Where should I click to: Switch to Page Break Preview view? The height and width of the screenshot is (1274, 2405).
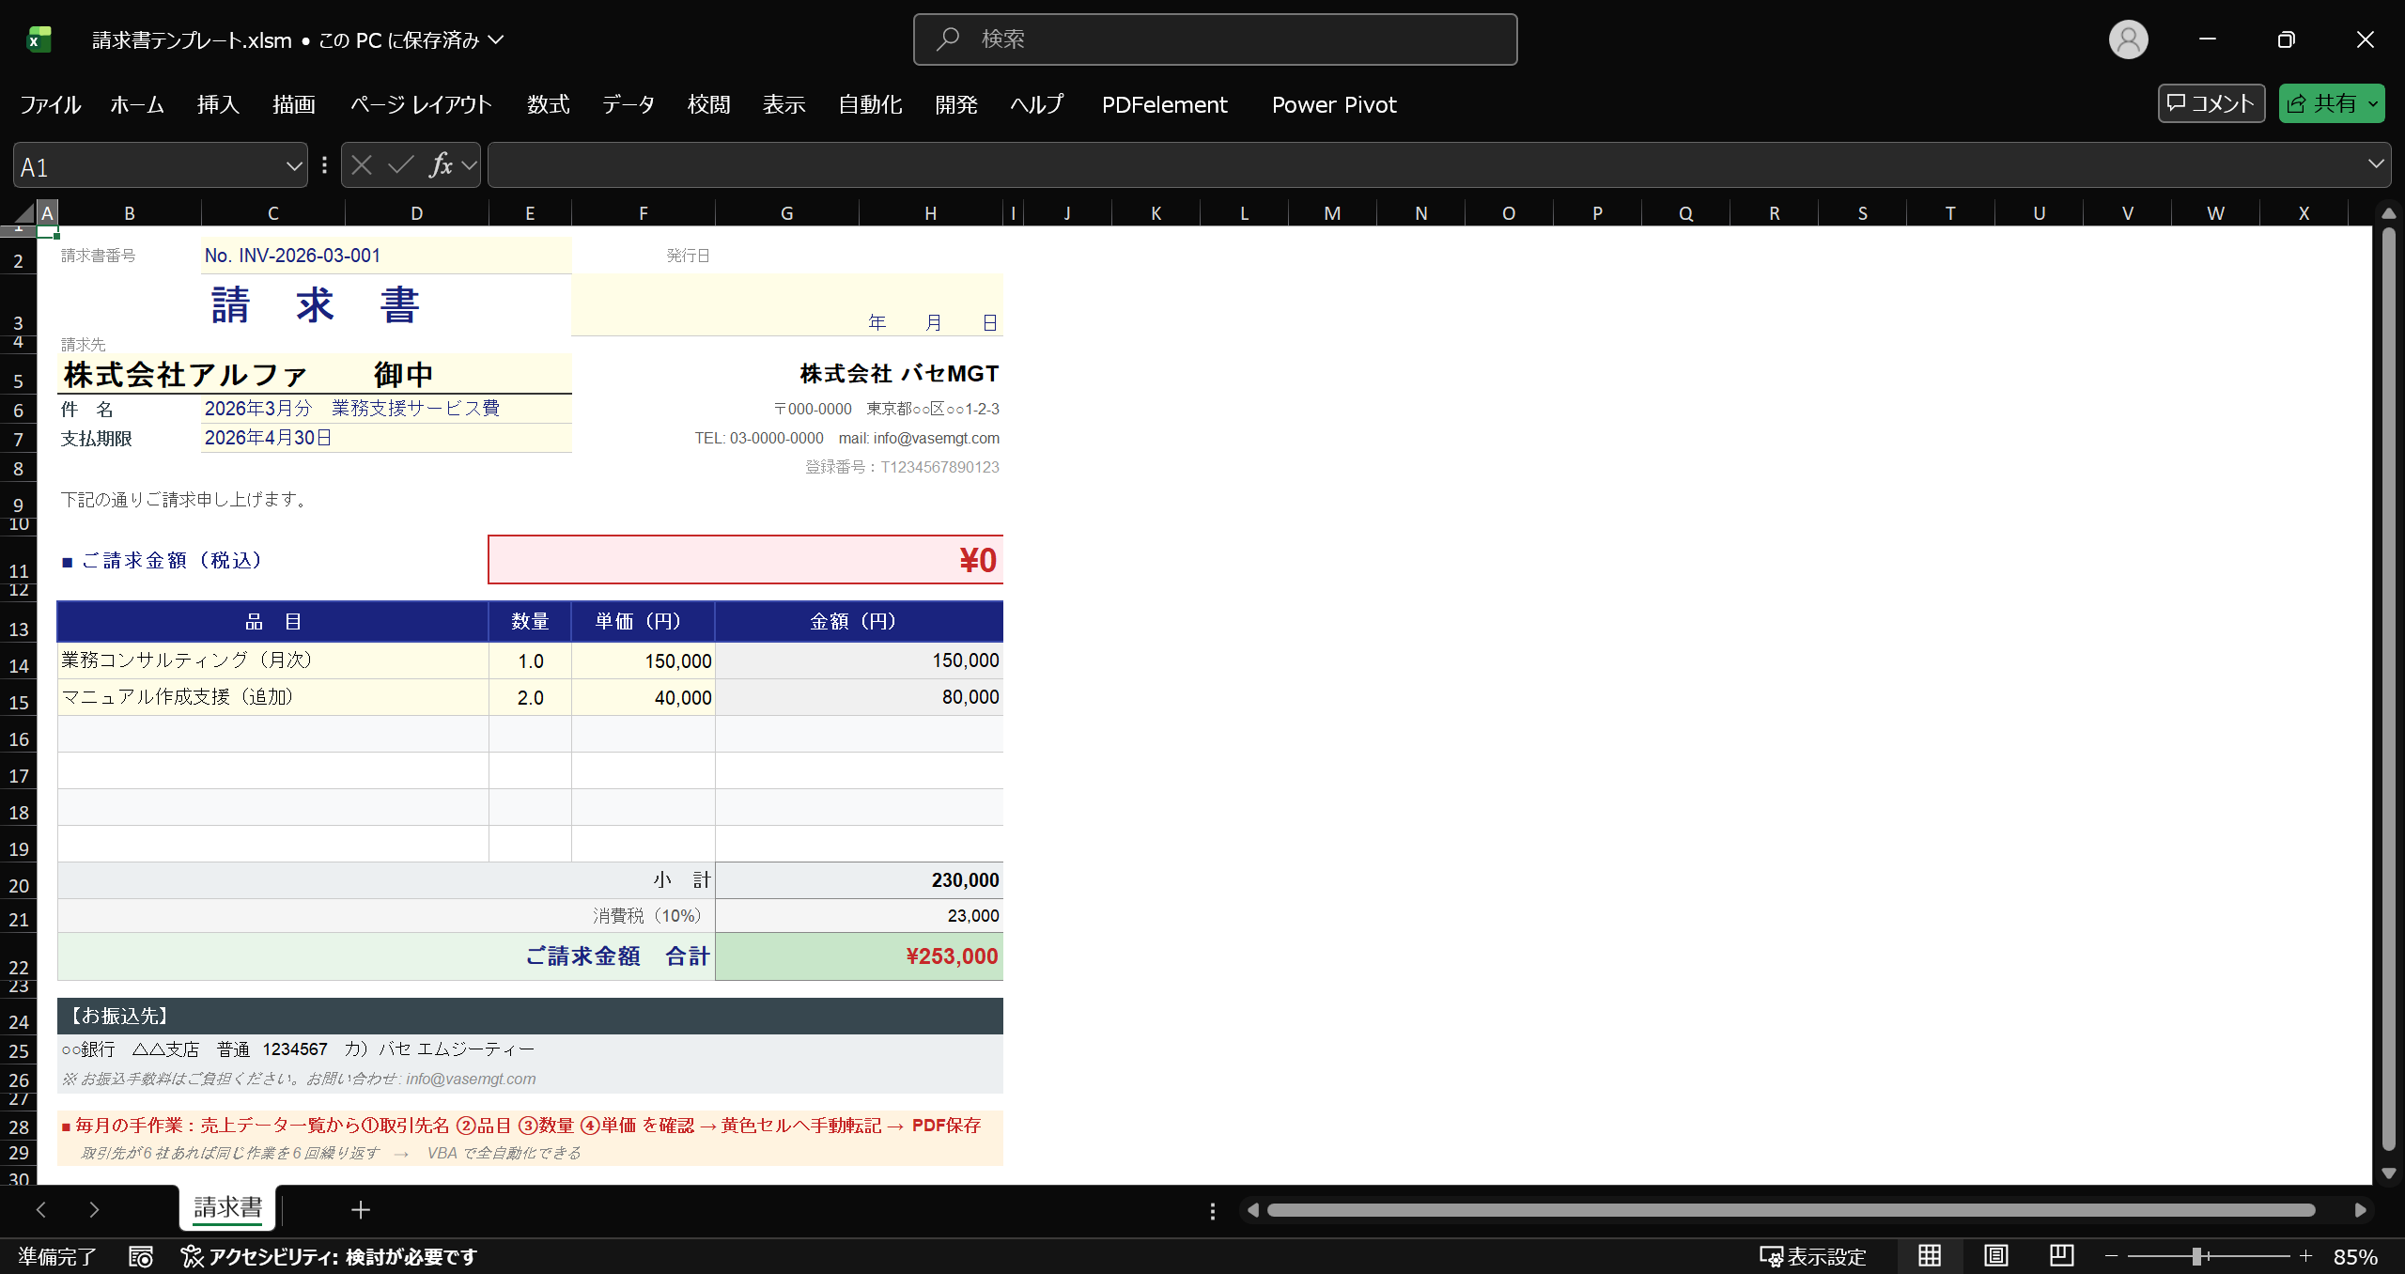pyautogui.click(x=2061, y=1256)
